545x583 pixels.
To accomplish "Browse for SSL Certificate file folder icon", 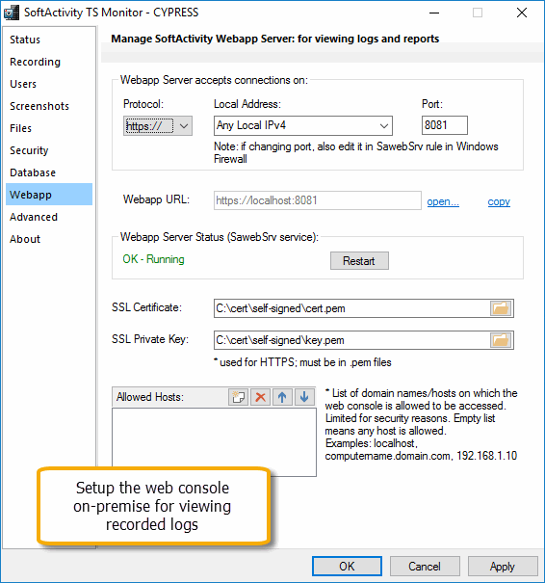I will pos(501,308).
